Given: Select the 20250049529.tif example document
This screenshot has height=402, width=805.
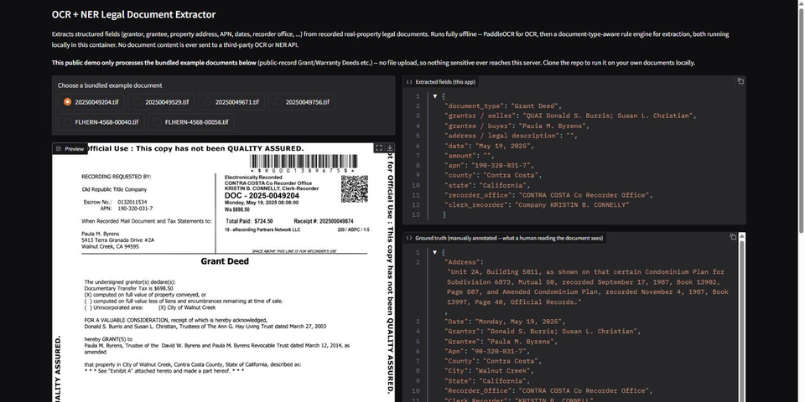Looking at the screenshot, I should (x=161, y=102).
